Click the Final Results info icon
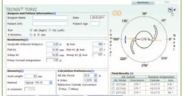This screenshot has height=96, width=183. tap(132, 73)
